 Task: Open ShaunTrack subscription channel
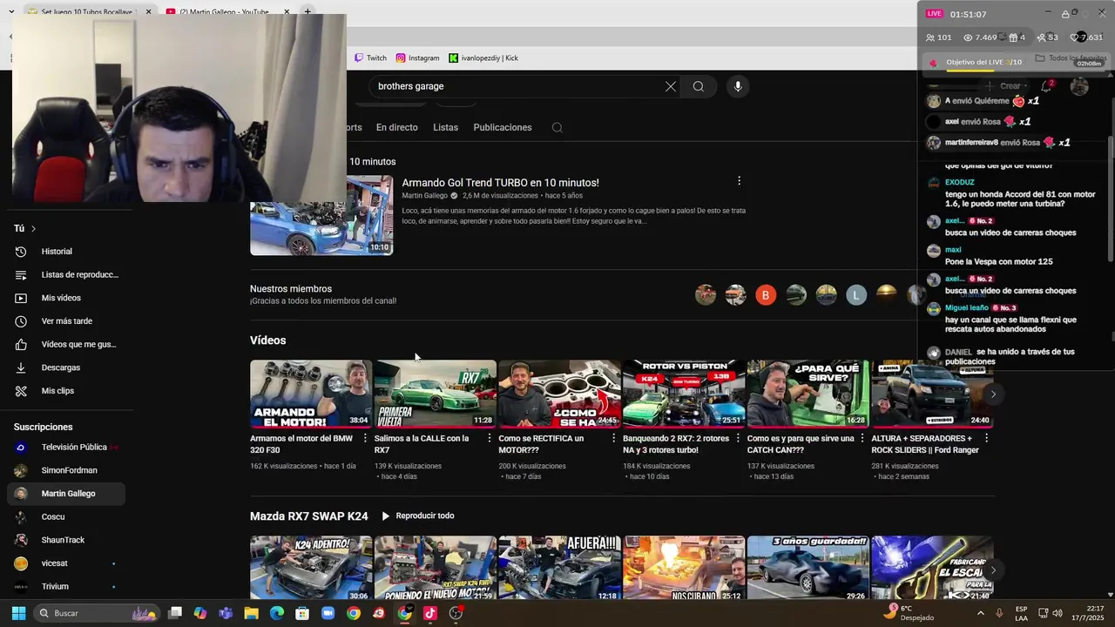coord(66,540)
